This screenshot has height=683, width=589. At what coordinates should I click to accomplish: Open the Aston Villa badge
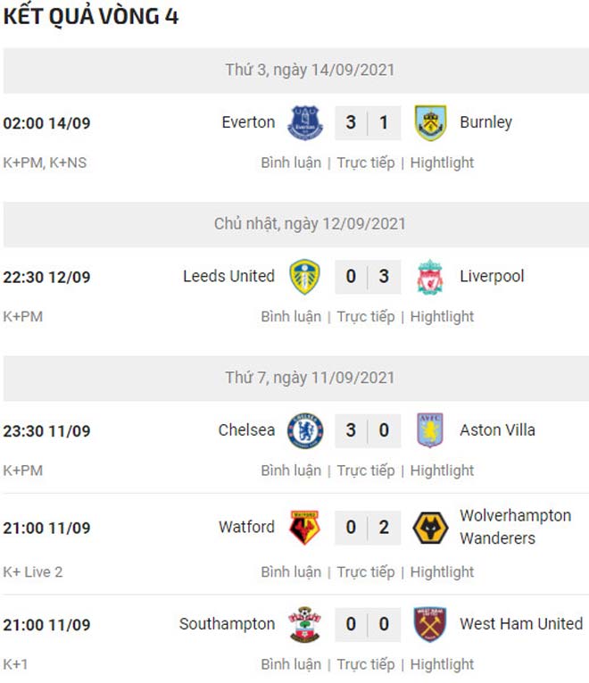click(430, 430)
